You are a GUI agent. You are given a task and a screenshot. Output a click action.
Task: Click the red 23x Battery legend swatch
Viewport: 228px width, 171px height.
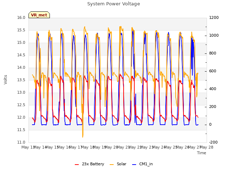coord(77,165)
